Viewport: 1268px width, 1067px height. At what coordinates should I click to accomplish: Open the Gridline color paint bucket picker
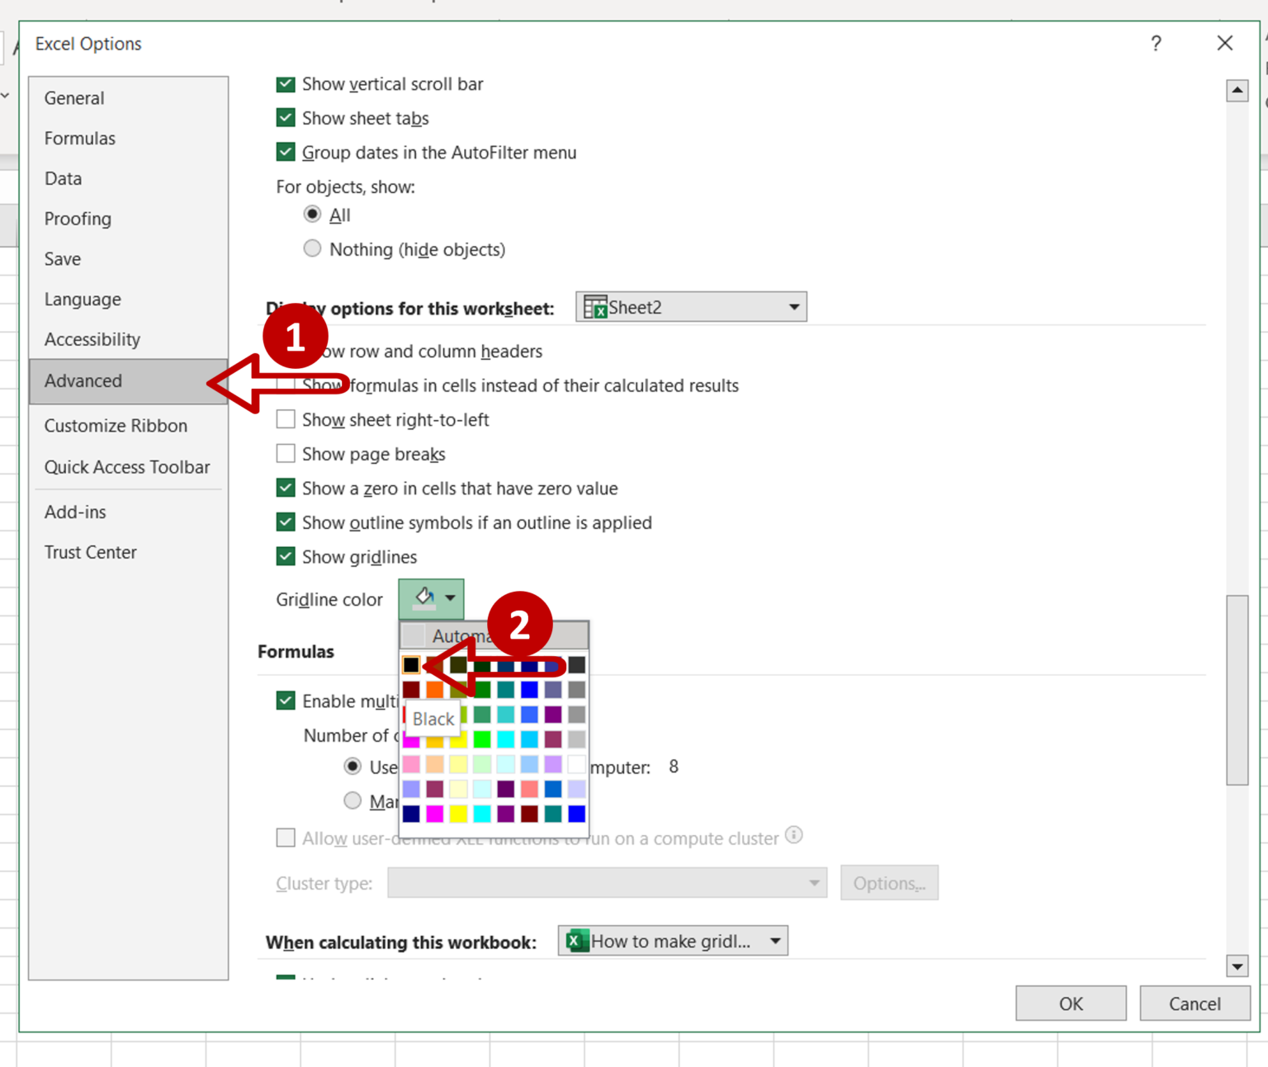point(431,598)
